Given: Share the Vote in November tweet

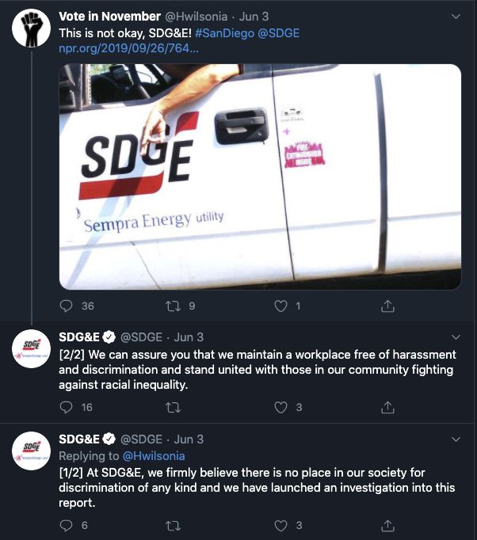Looking at the screenshot, I should 387,306.
